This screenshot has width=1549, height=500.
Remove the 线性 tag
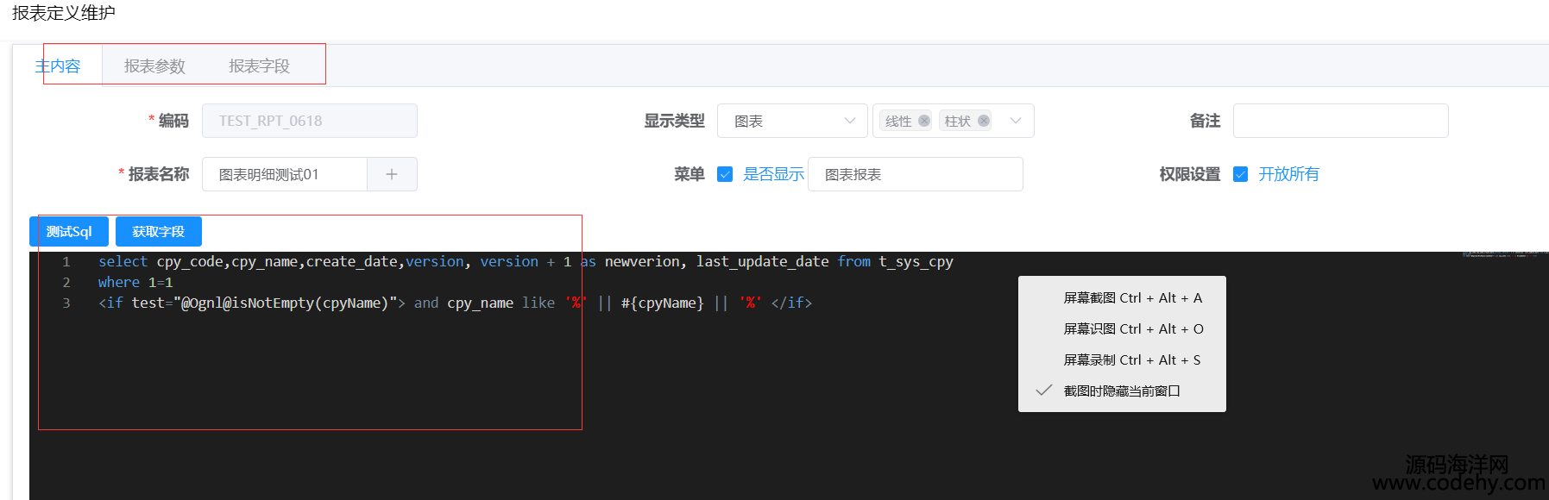pos(924,121)
